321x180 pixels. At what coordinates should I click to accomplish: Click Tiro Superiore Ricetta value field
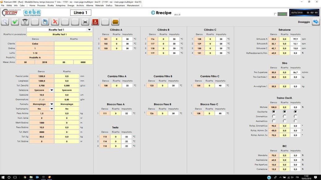[285, 72]
